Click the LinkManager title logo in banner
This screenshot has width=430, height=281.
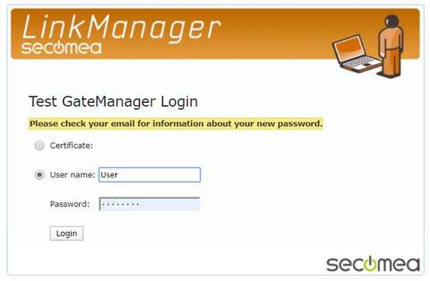point(121,28)
